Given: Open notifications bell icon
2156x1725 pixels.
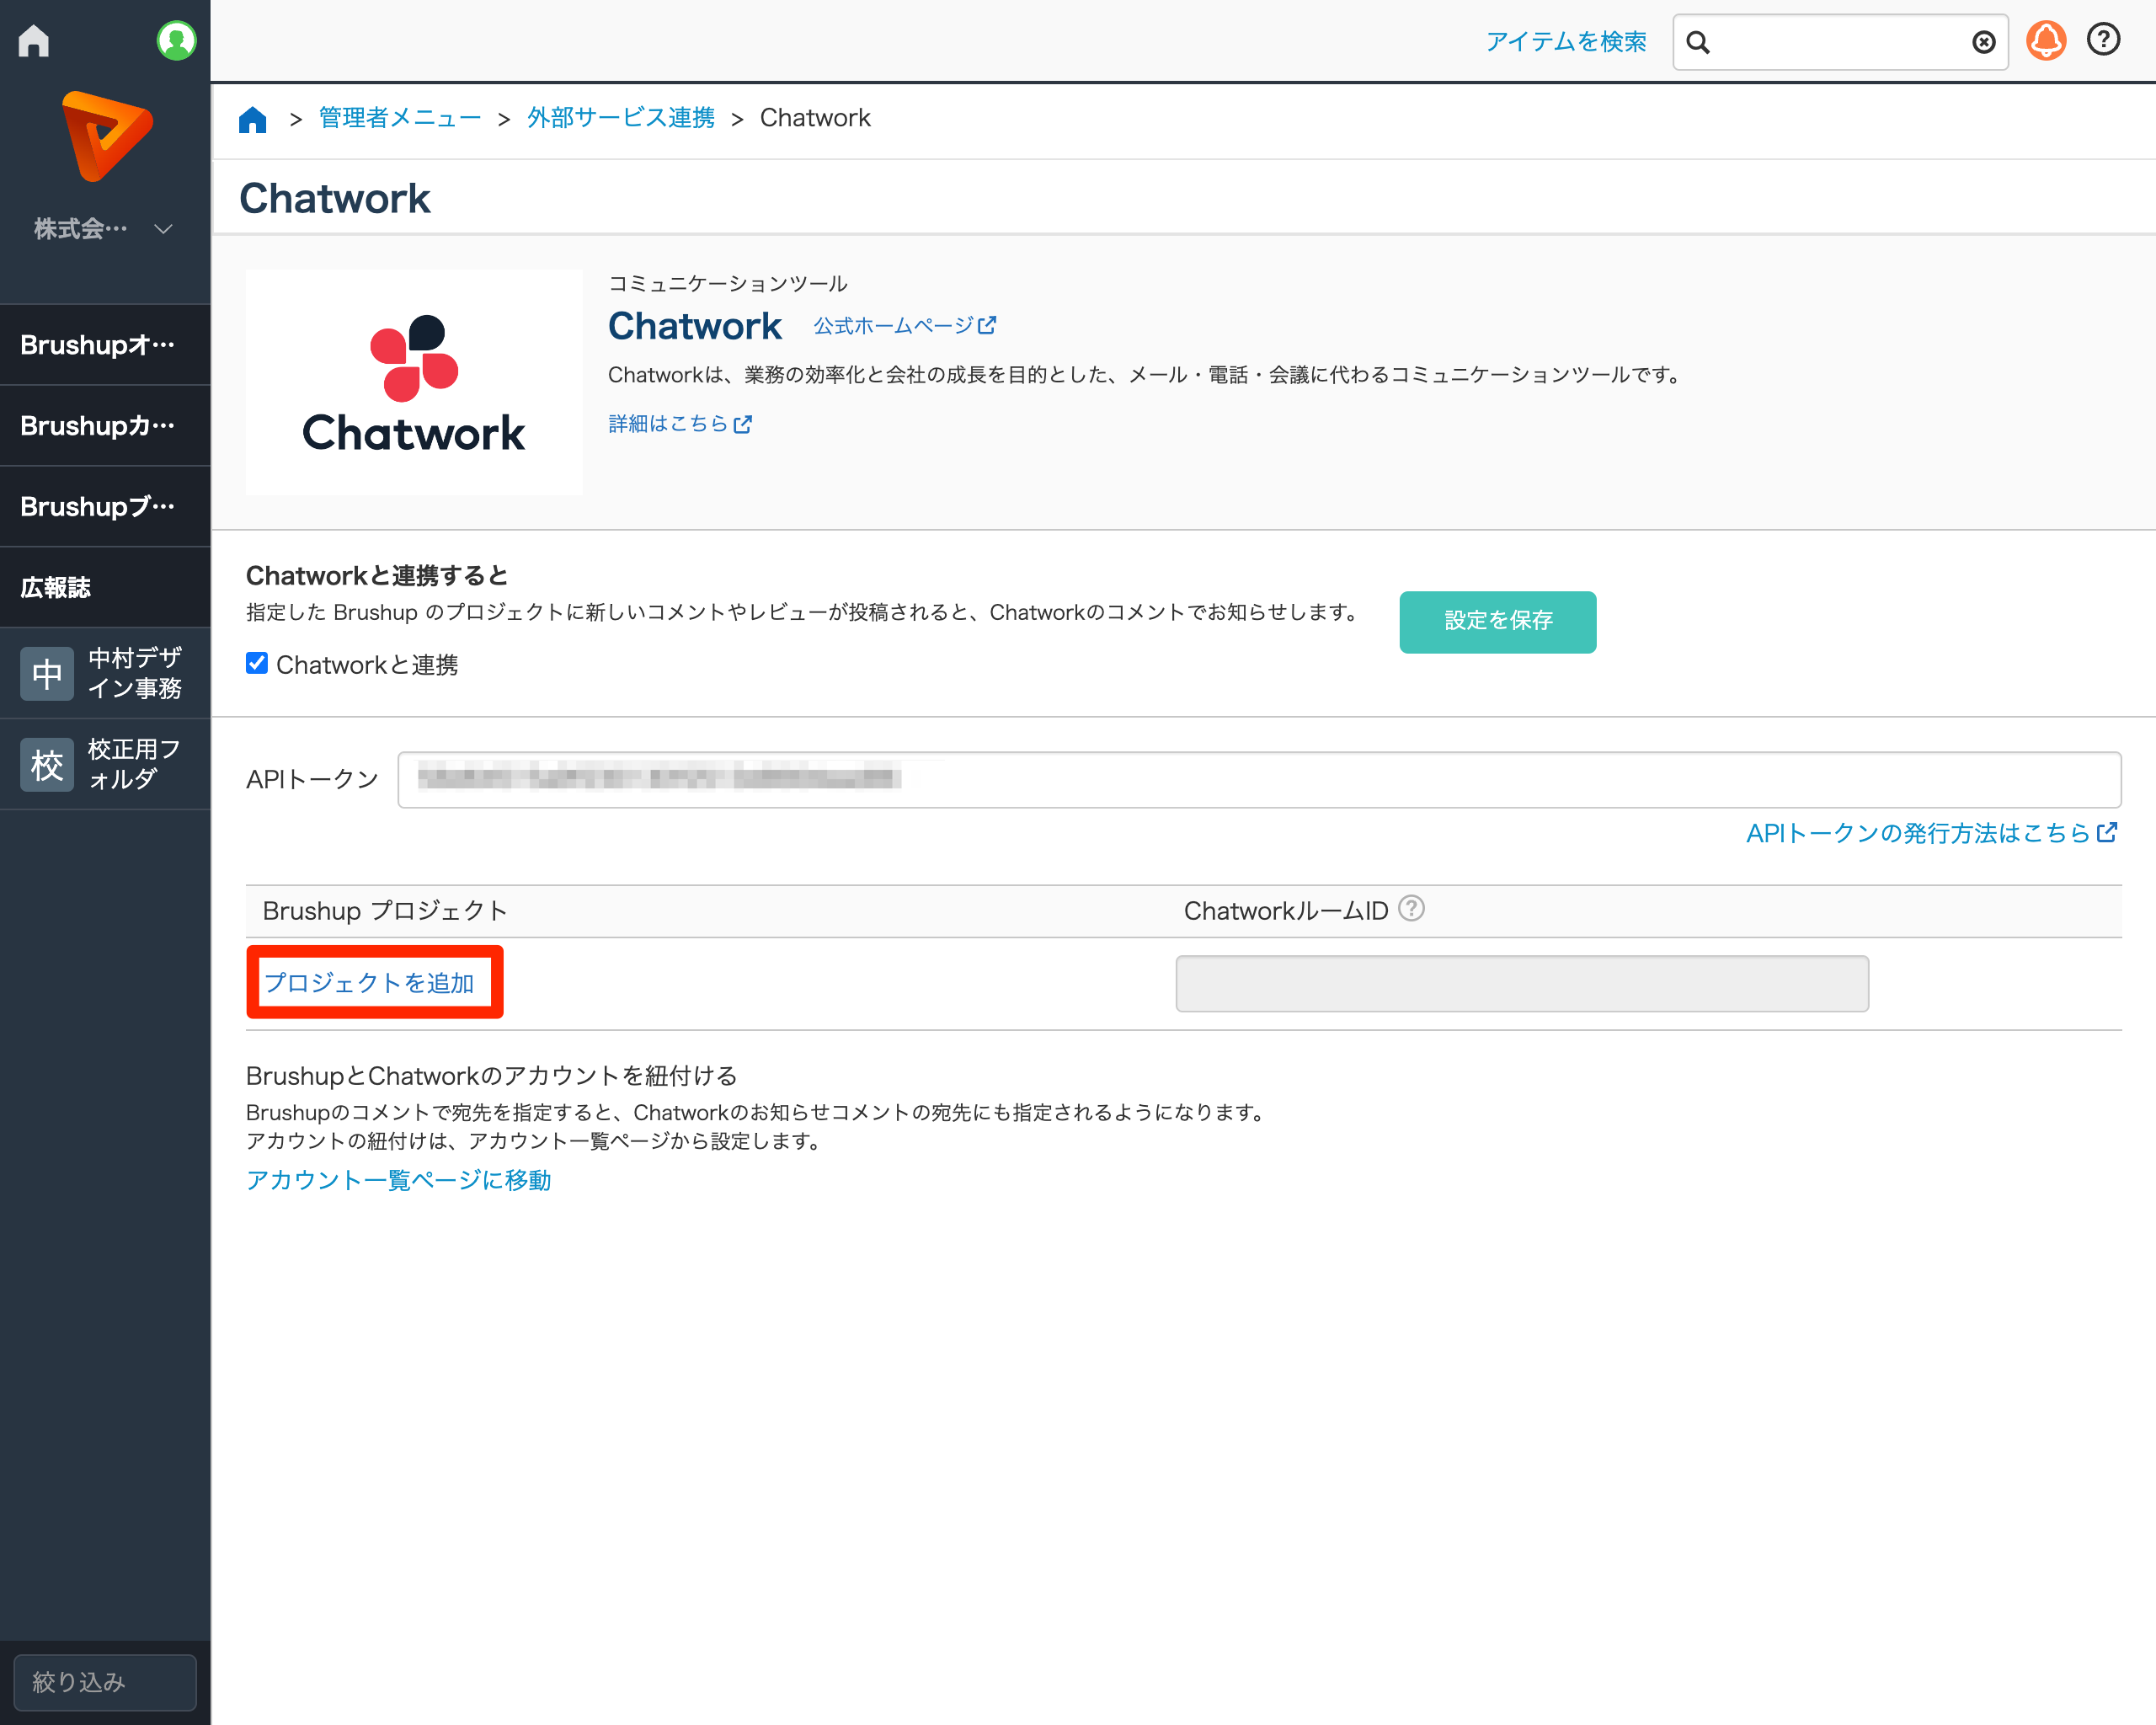Looking at the screenshot, I should tap(2046, 41).
